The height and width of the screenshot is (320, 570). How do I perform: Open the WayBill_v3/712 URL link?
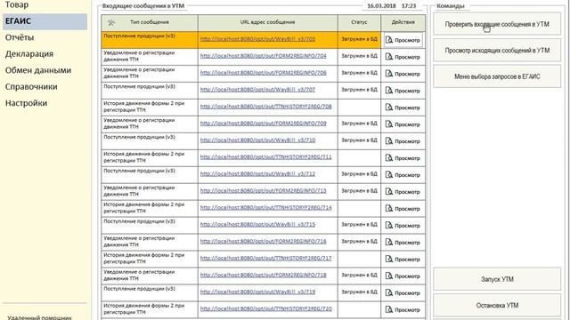pos(257,174)
